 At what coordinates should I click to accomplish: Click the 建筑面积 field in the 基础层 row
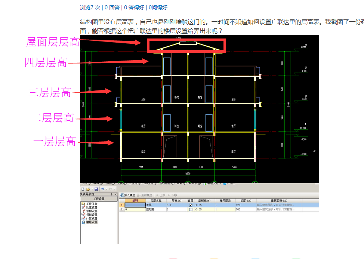tap(279, 209)
